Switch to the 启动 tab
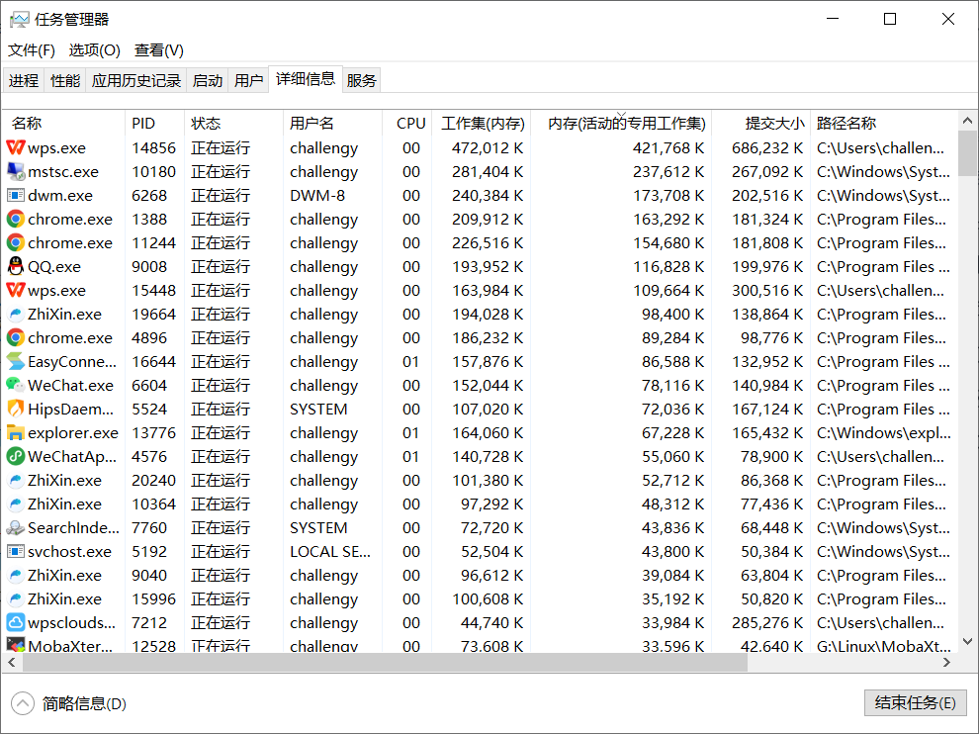The image size is (979, 734). (x=208, y=80)
